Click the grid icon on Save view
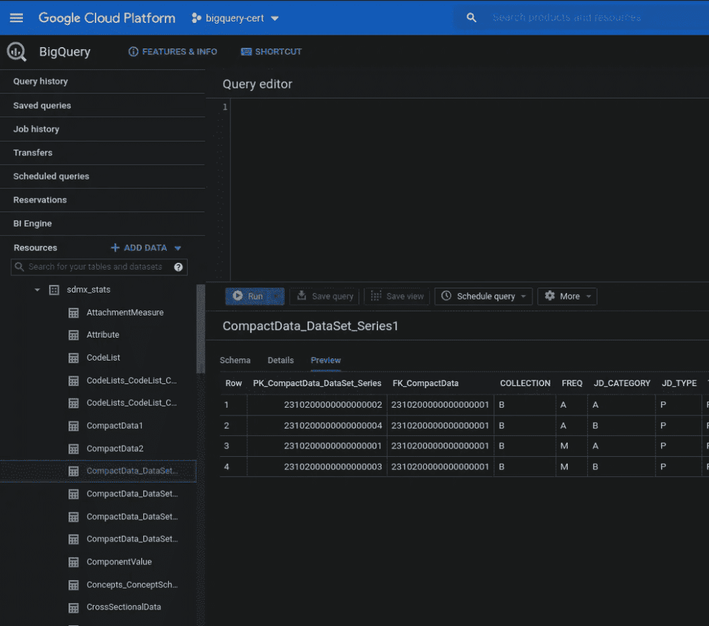This screenshot has height=626, width=709. pyautogui.click(x=376, y=296)
